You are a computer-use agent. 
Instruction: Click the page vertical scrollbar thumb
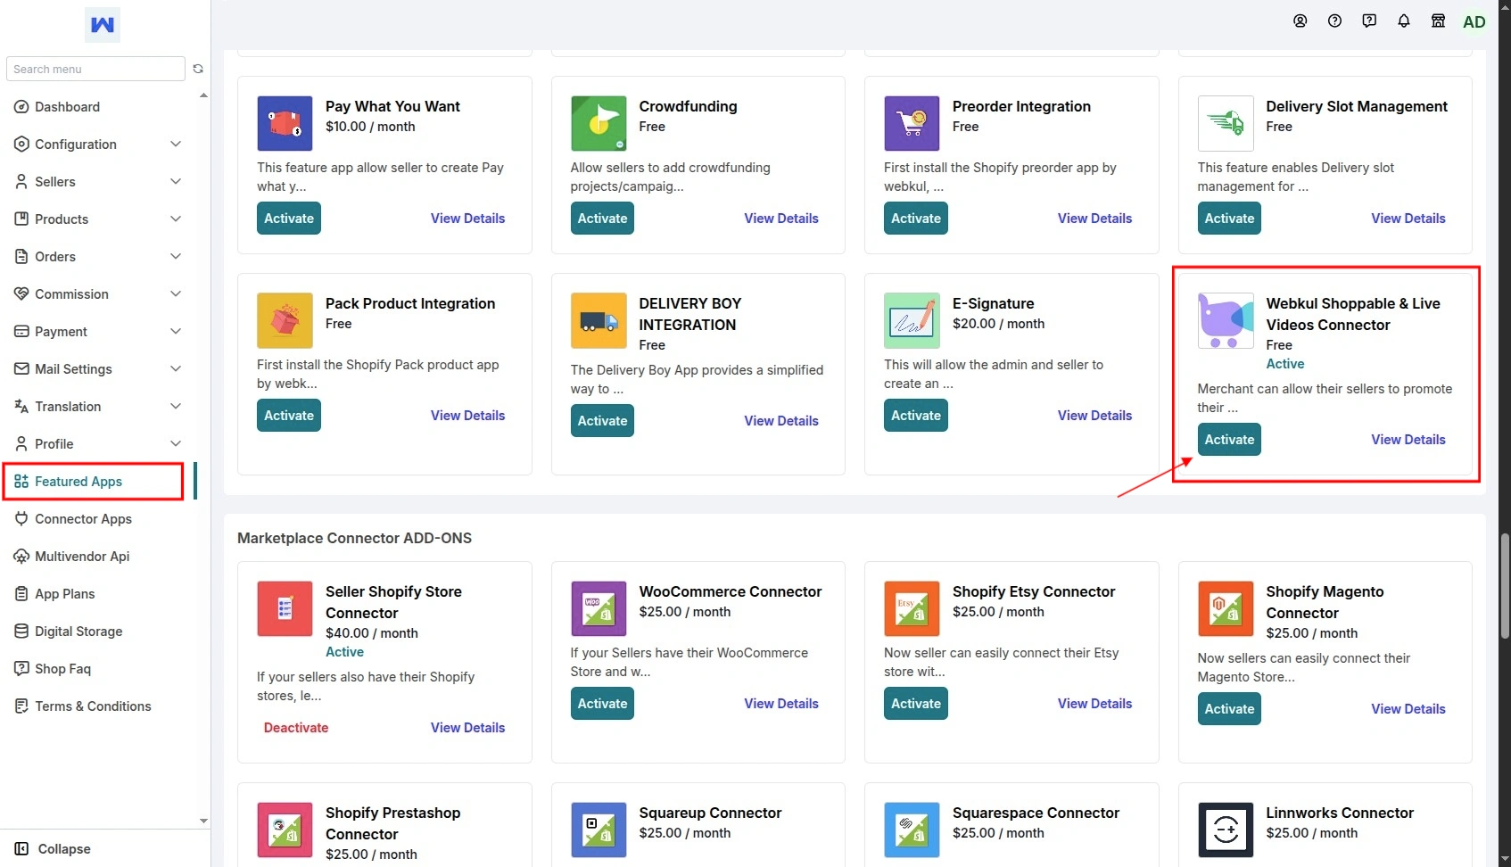1505,586
